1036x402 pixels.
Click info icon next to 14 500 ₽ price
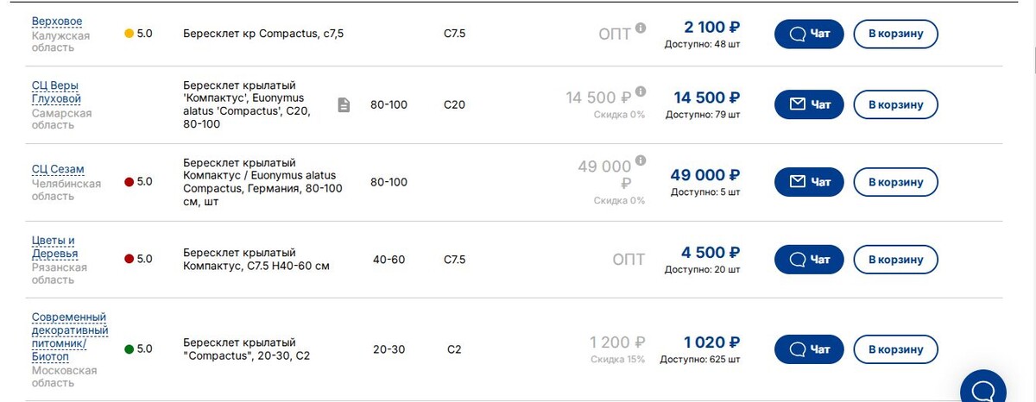641,91
